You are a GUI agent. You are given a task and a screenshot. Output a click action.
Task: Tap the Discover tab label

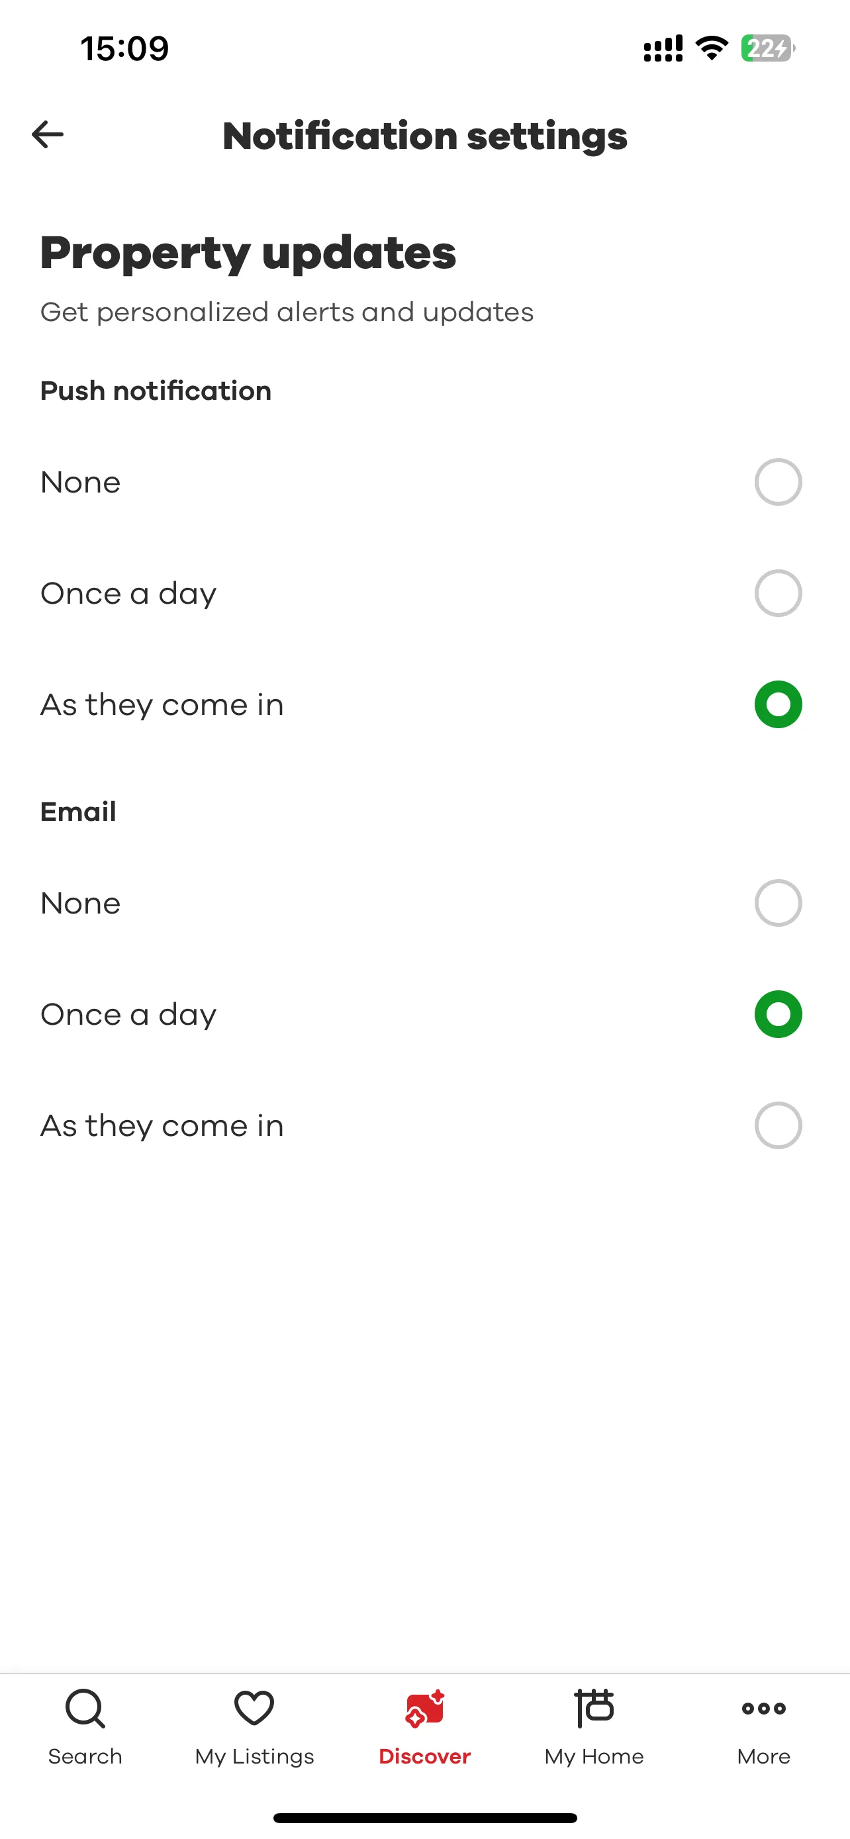tap(424, 1756)
